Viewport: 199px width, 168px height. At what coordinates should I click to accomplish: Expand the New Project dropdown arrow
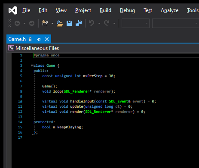point(52,23)
